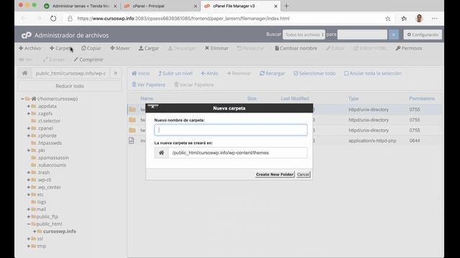Sort by Name column header

click(147, 99)
